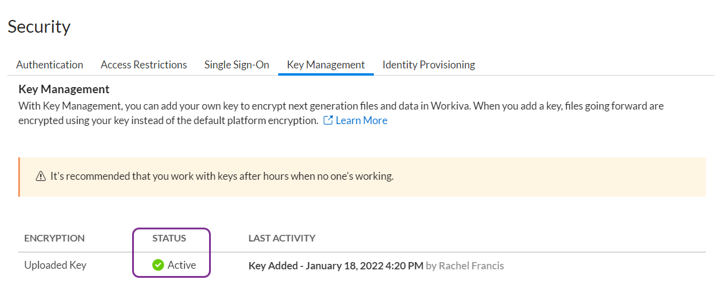Go to the Single Sign-On tab
This screenshot has width=715, height=299.
[237, 65]
